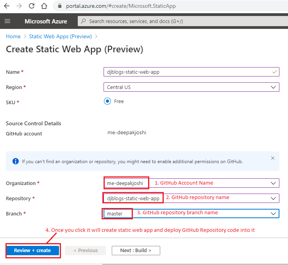This screenshot has width=288, height=265.
Task: Click the Branch field label
Action: [x=14, y=213]
